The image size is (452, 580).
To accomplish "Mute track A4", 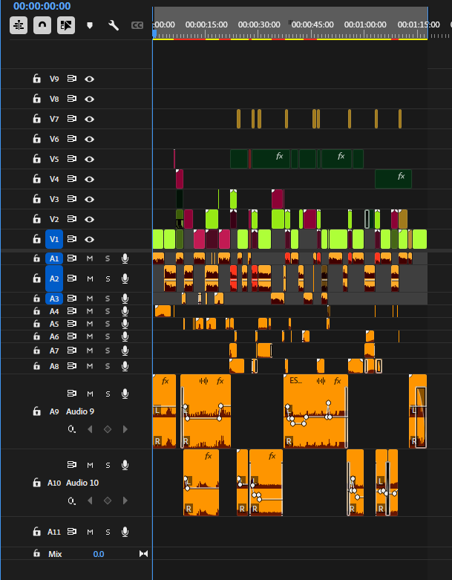I will pos(90,311).
